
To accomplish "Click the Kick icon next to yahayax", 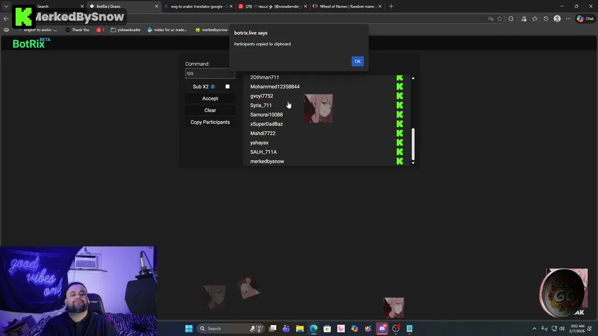I will [x=400, y=142].
